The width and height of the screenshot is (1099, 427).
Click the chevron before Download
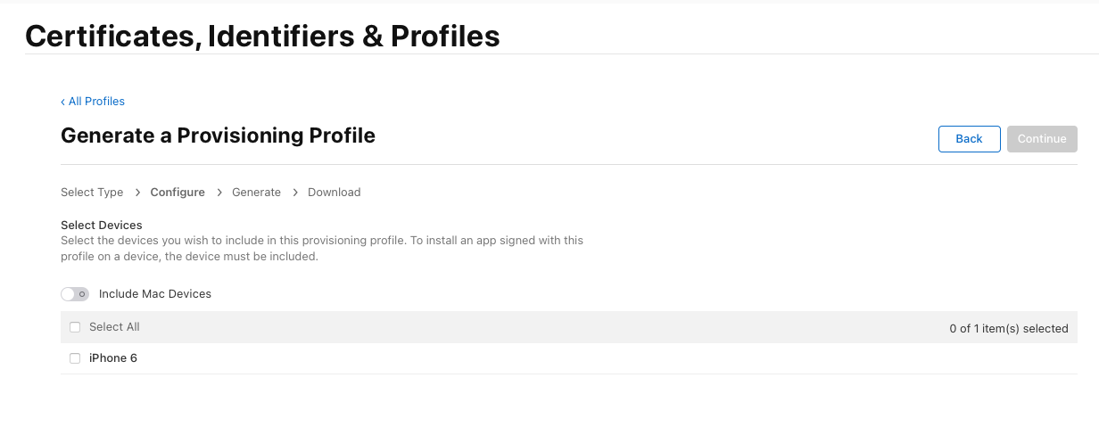point(294,193)
